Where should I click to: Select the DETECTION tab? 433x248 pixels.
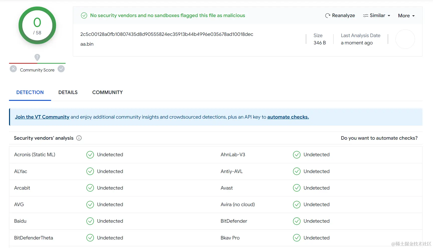(30, 92)
